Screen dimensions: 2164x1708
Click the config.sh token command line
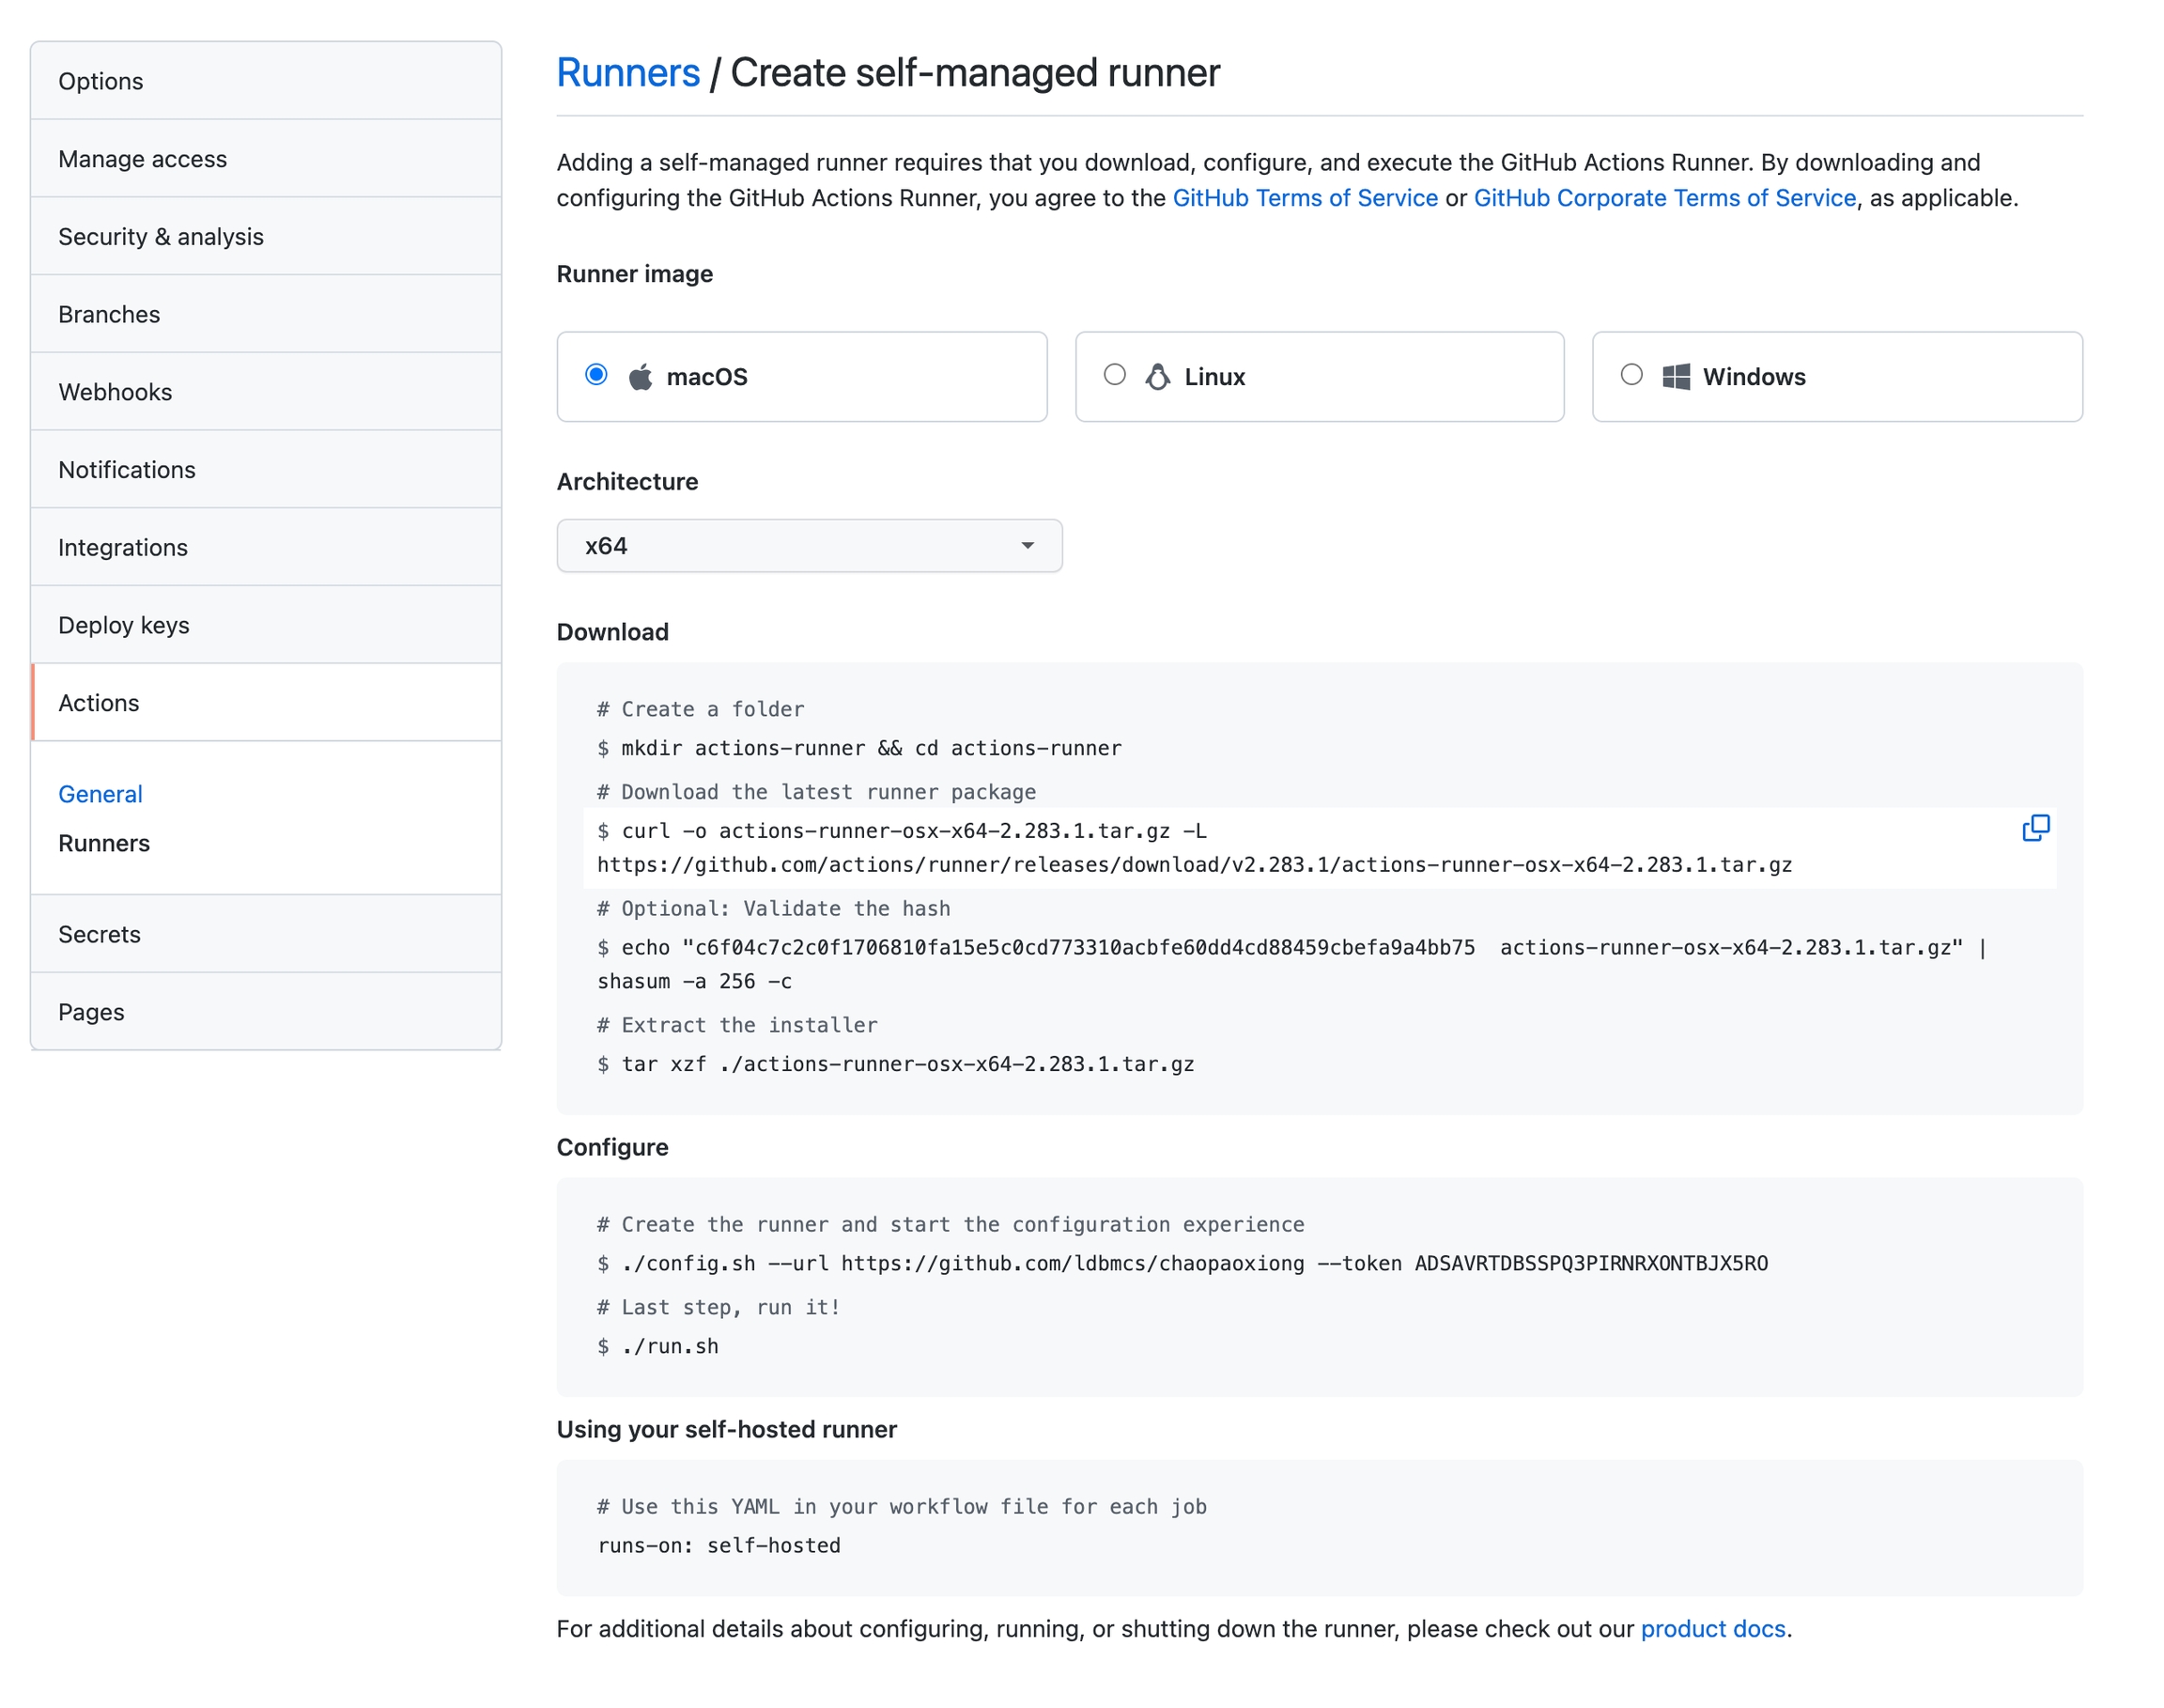point(1182,1263)
